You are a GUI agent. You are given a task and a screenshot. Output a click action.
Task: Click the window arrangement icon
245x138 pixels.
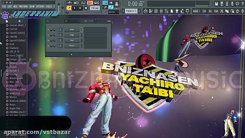click(x=187, y=11)
